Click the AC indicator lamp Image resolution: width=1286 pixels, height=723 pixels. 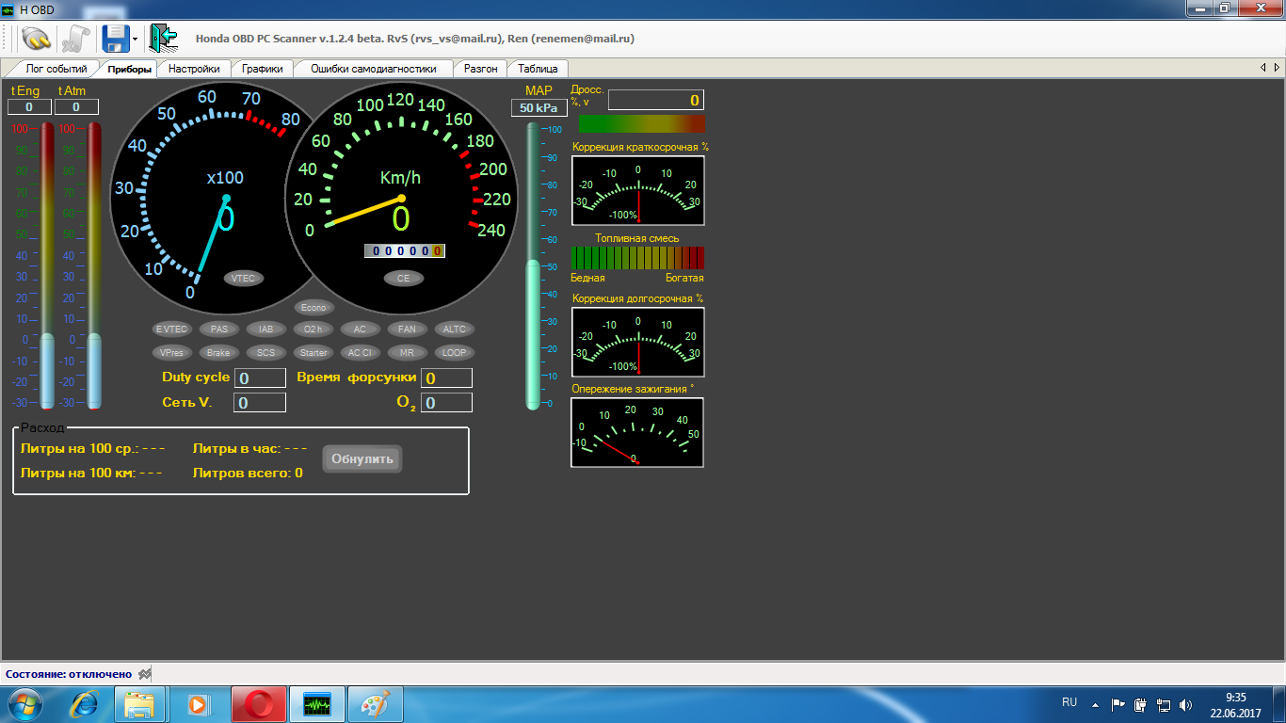(360, 329)
